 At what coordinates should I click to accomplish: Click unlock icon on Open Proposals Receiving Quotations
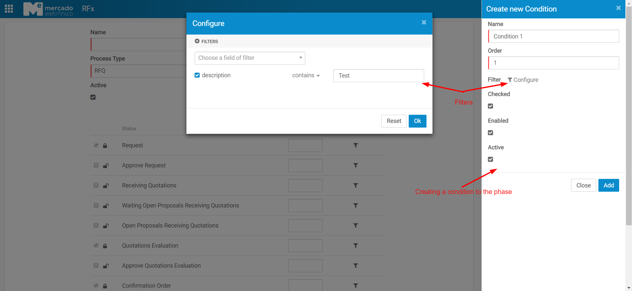click(106, 226)
